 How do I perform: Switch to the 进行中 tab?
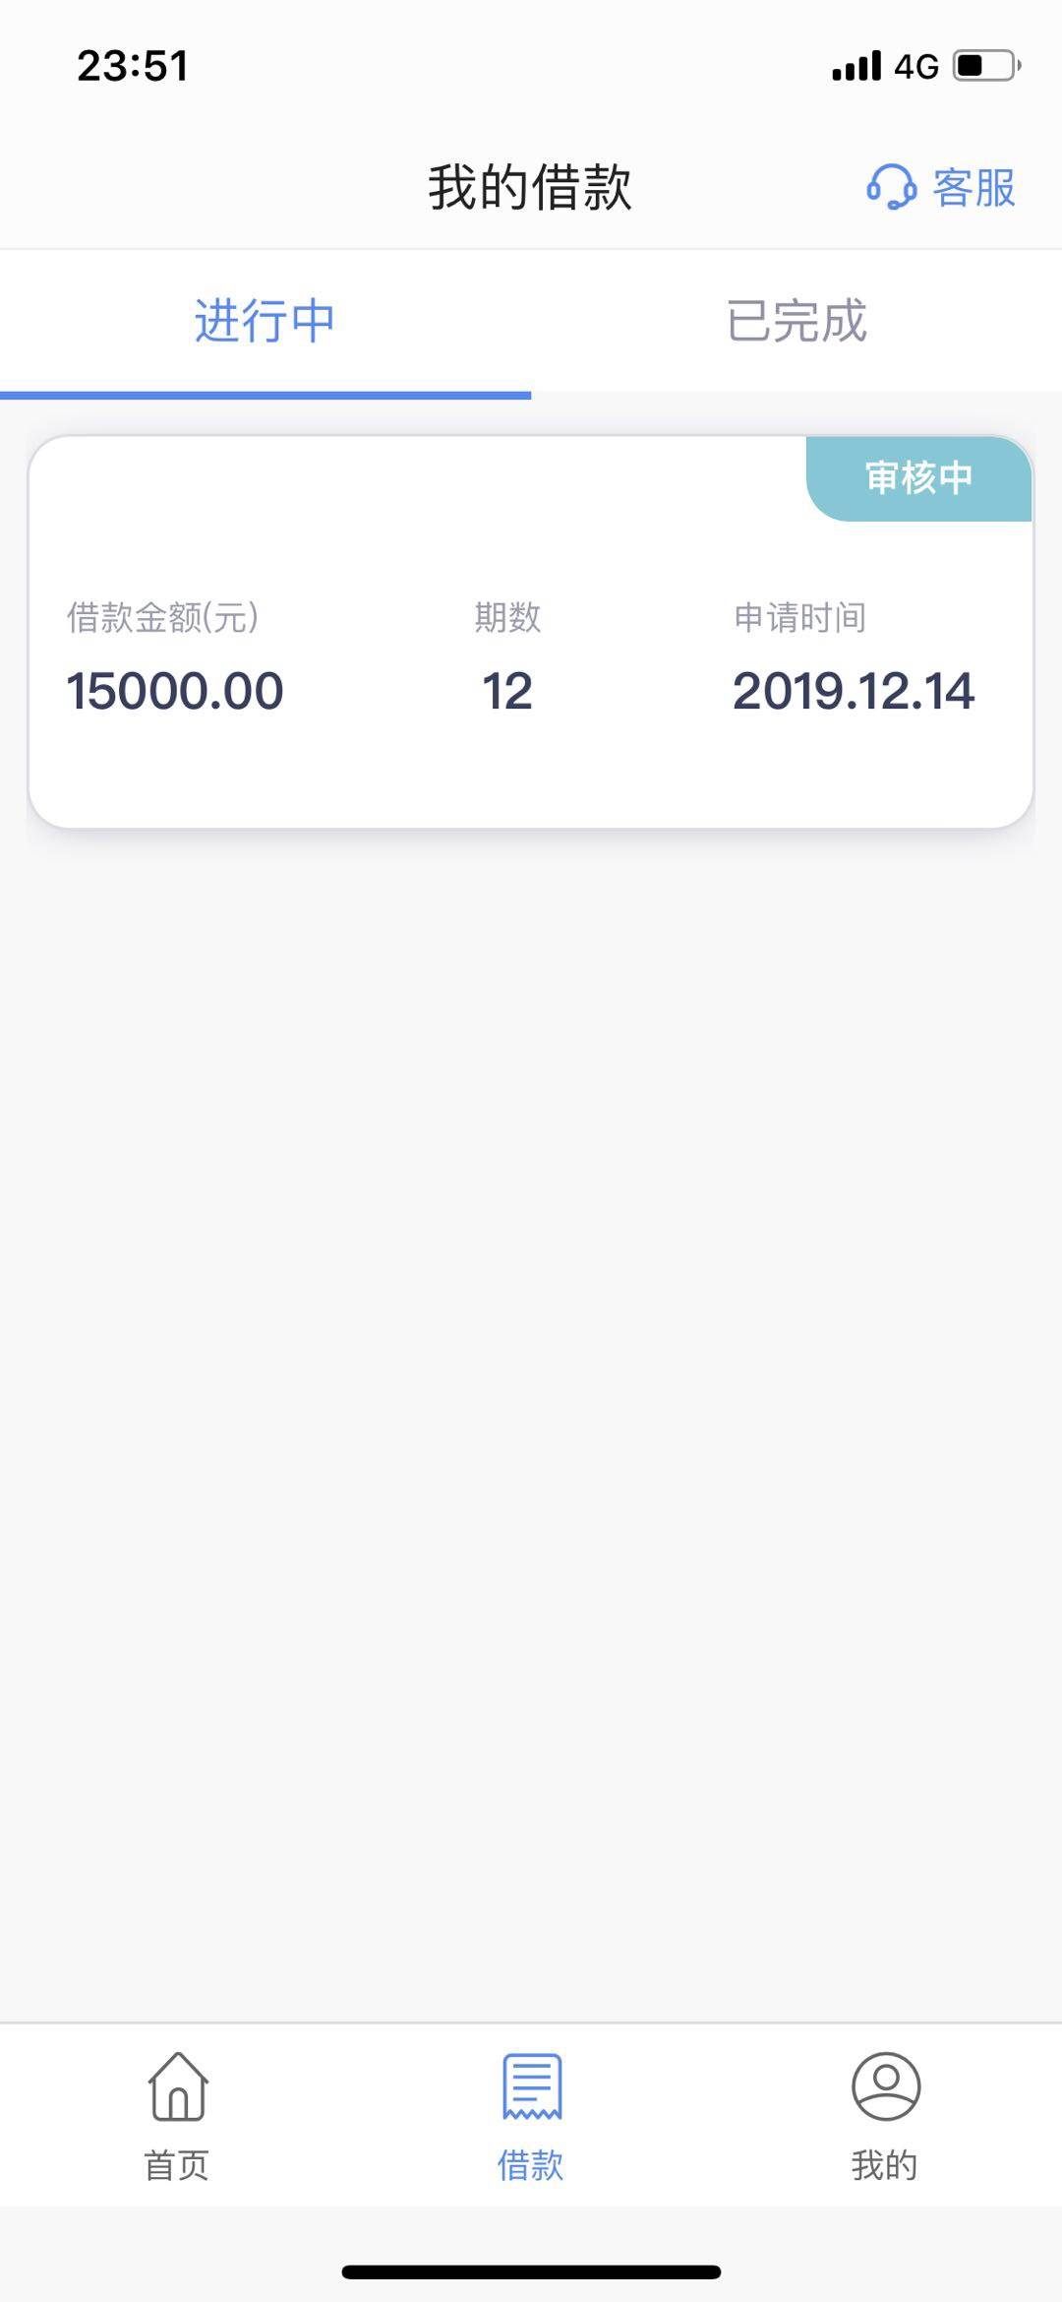click(x=265, y=321)
